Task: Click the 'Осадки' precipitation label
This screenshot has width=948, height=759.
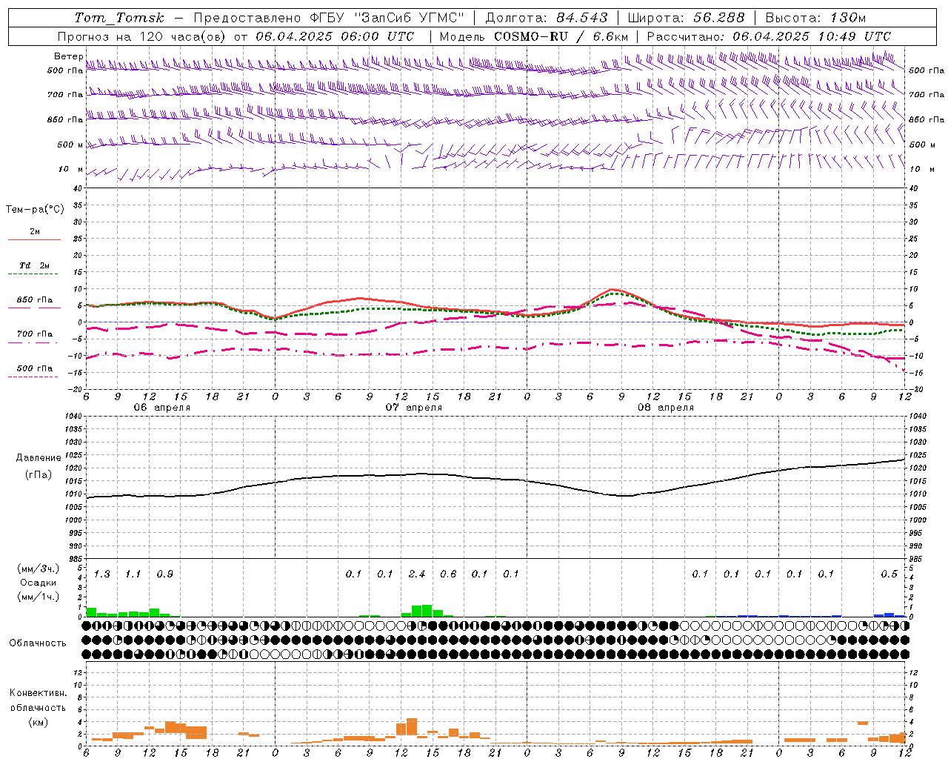Action: point(39,583)
